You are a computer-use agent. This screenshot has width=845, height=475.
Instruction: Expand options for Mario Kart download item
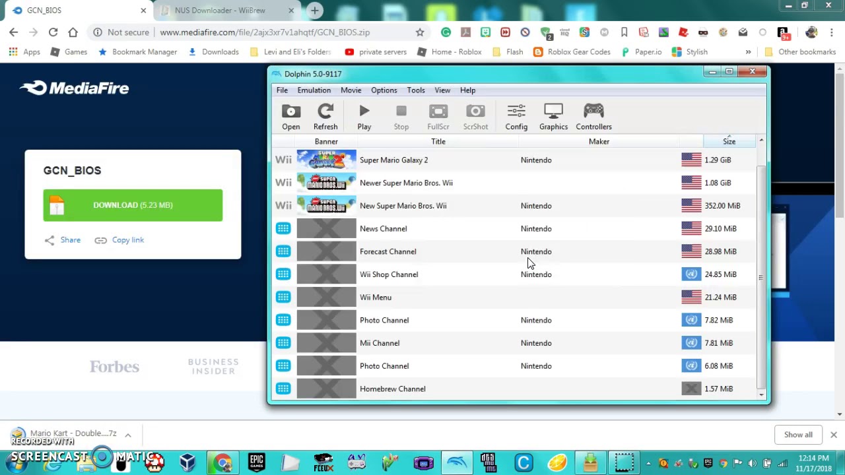(128, 435)
